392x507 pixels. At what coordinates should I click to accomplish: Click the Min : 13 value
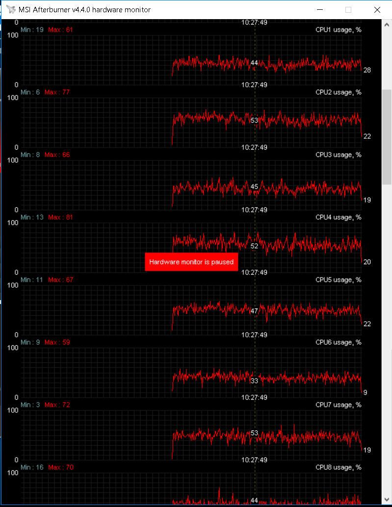[32, 217]
